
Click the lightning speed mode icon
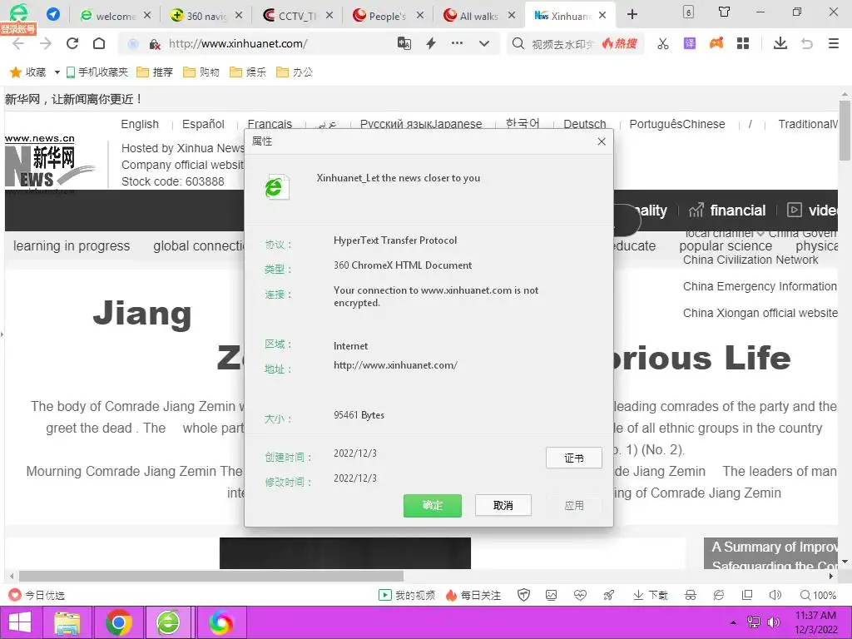[431, 43]
